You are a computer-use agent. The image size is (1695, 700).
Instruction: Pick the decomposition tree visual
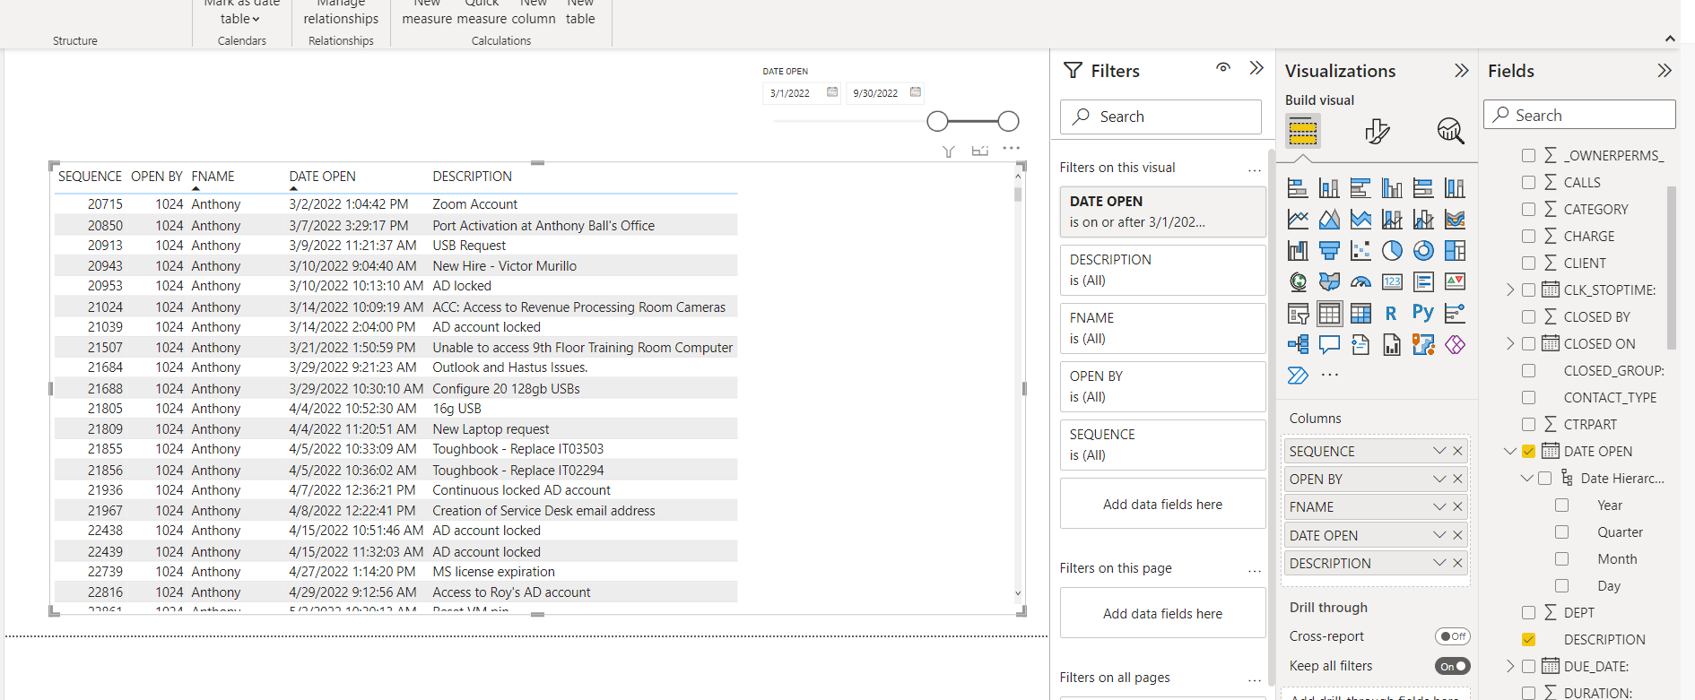pyautogui.click(x=1298, y=344)
